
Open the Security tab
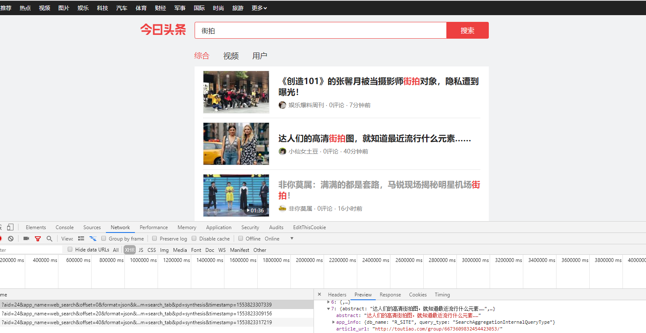click(x=250, y=227)
